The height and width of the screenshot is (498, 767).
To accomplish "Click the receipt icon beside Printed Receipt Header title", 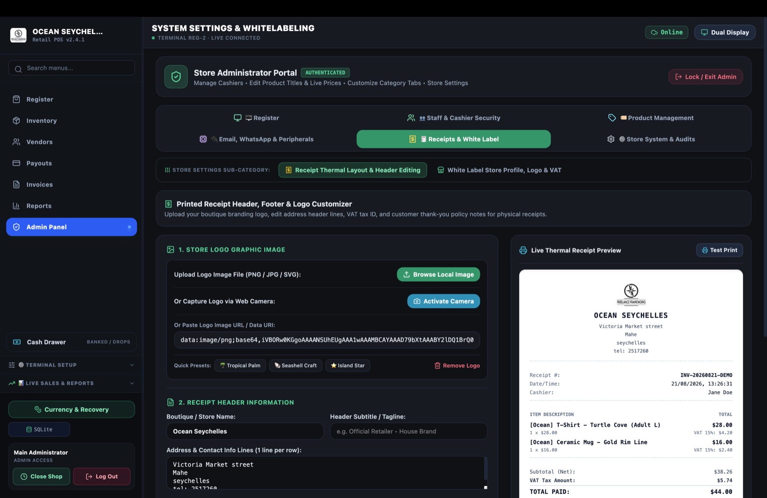I will 168,204.
